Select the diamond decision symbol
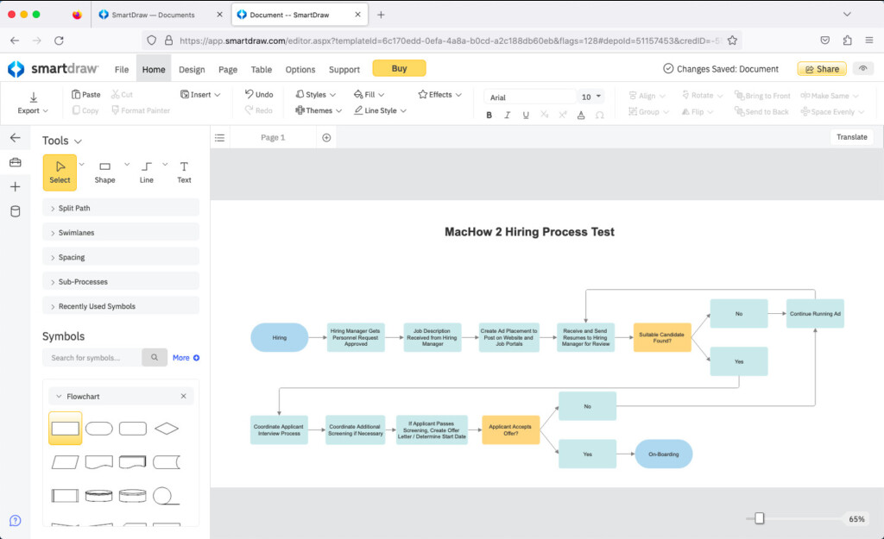This screenshot has height=539, width=884. tap(167, 429)
